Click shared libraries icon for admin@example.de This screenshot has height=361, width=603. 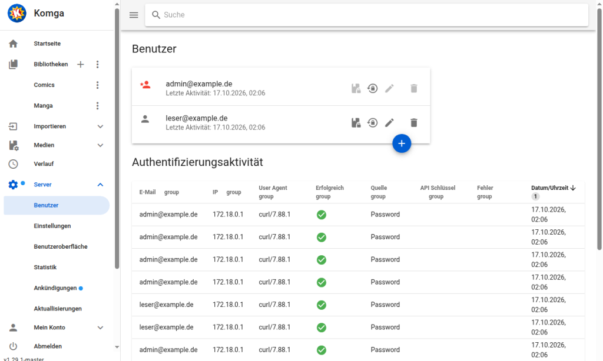[356, 89]
